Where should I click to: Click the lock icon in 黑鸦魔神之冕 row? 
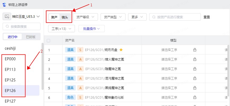point(195,88)
